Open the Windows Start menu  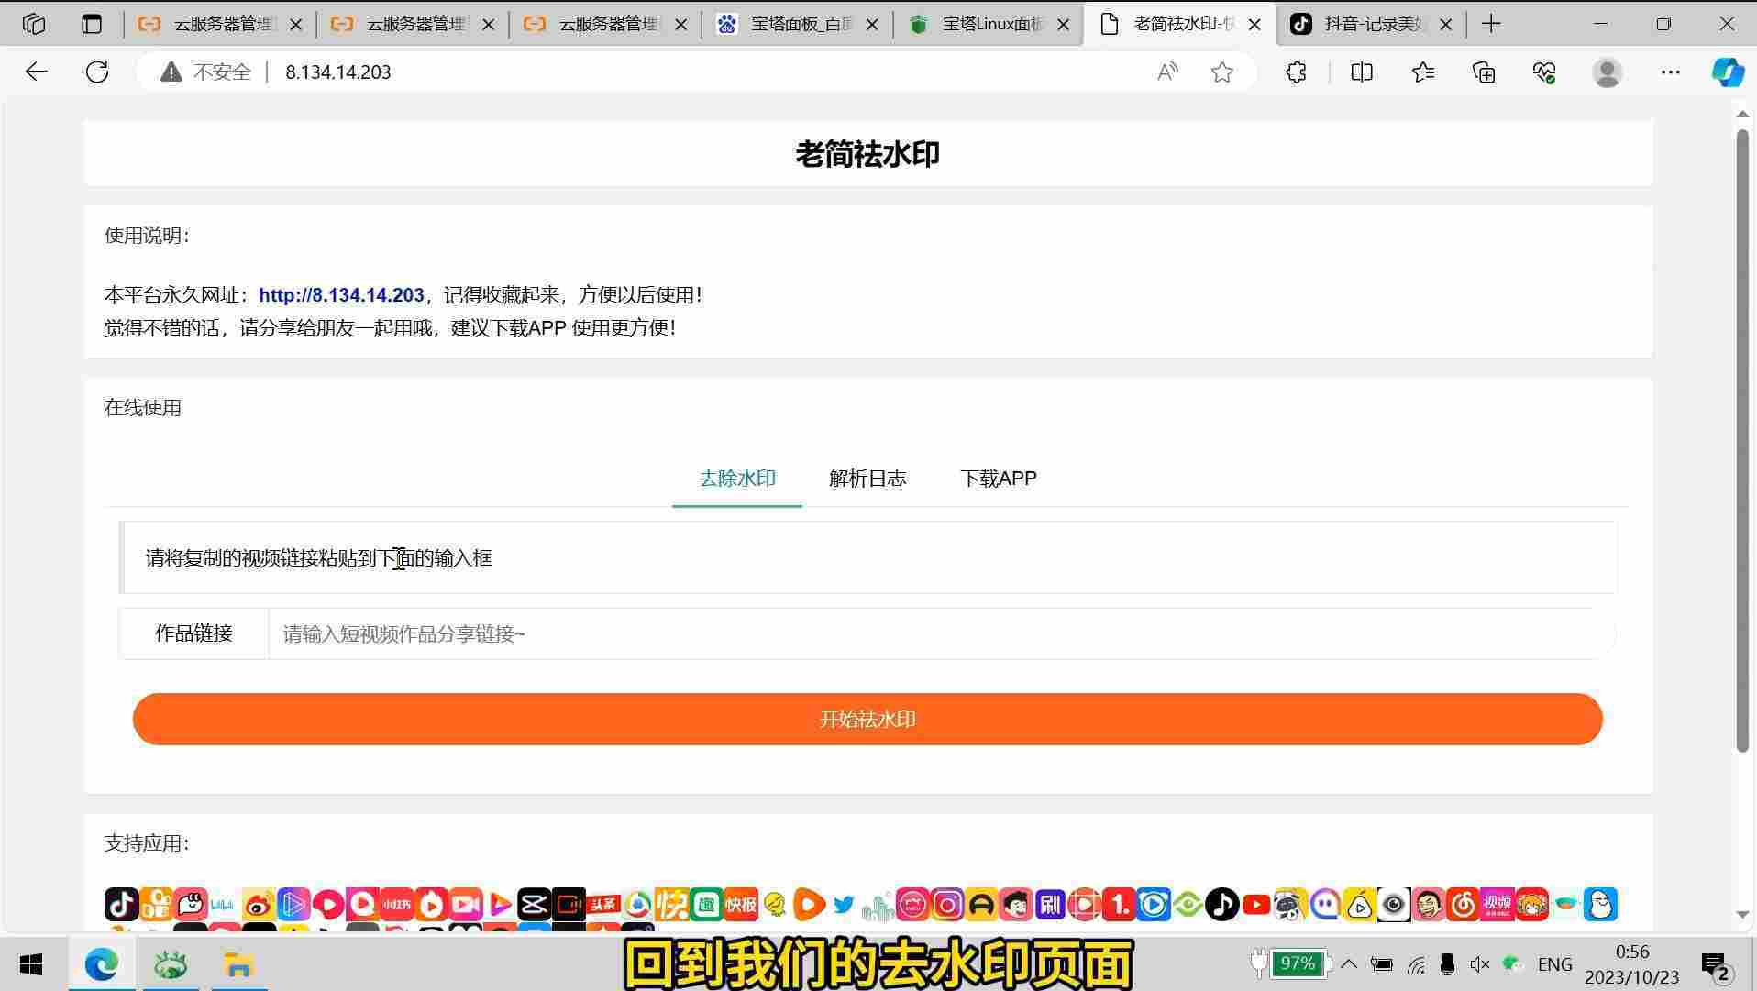pyautogui.click(x=31, y=964)
